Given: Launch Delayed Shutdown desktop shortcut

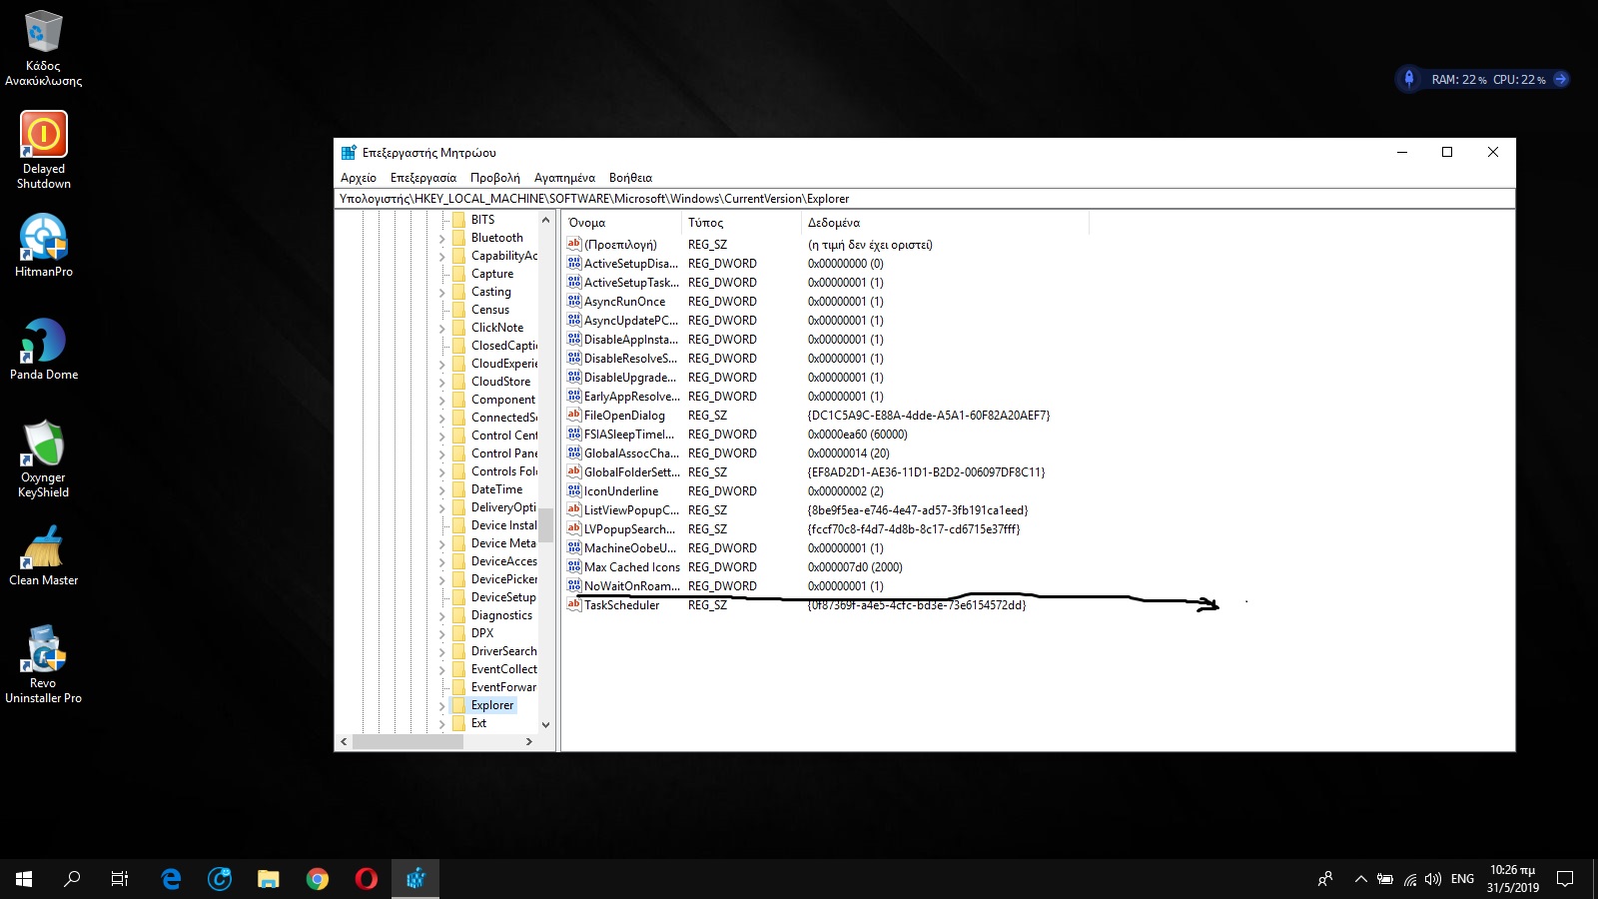Looking at the screenshot, I should pyautogui.click(x=43, y=151).
